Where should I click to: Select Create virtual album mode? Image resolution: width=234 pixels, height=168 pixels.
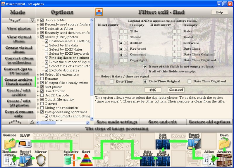[19, 50]
